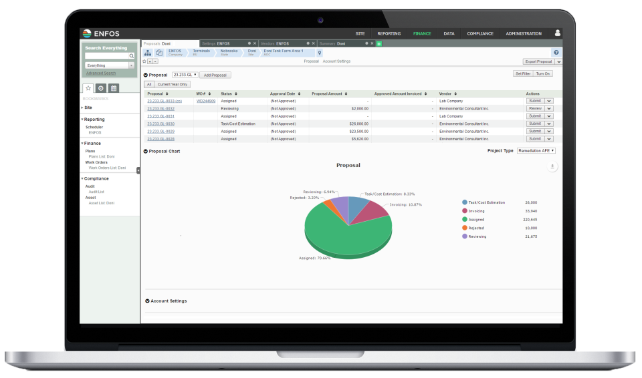Image resolution: width=642 pixels, height=378 pixels.
Task: Download the Proposal chart
Action: pyautogui.click(x=552, y=166)
